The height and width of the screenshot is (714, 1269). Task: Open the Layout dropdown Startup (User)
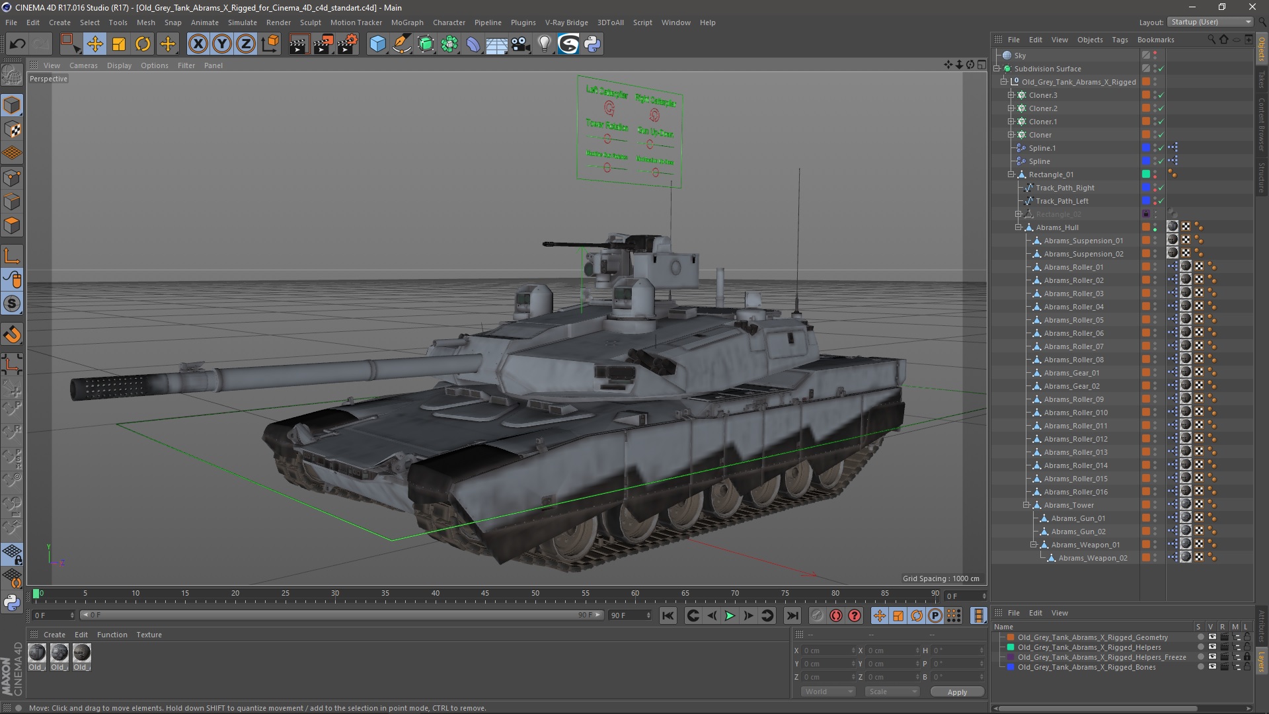click(1210, 22)
